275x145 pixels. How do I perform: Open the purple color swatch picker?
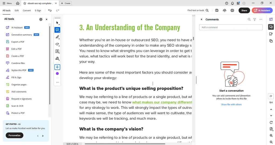click(x=57, y=73)
